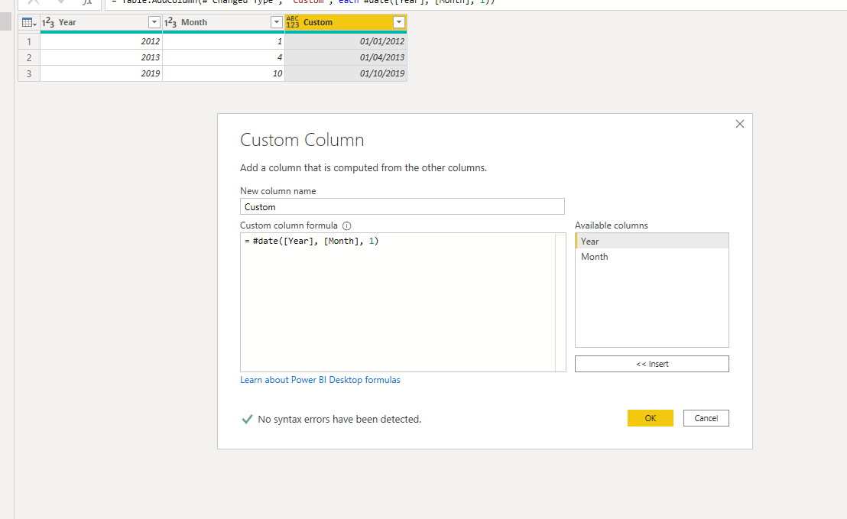Select the Month column header
Screen dimensions: 847x519
(223, 22)
